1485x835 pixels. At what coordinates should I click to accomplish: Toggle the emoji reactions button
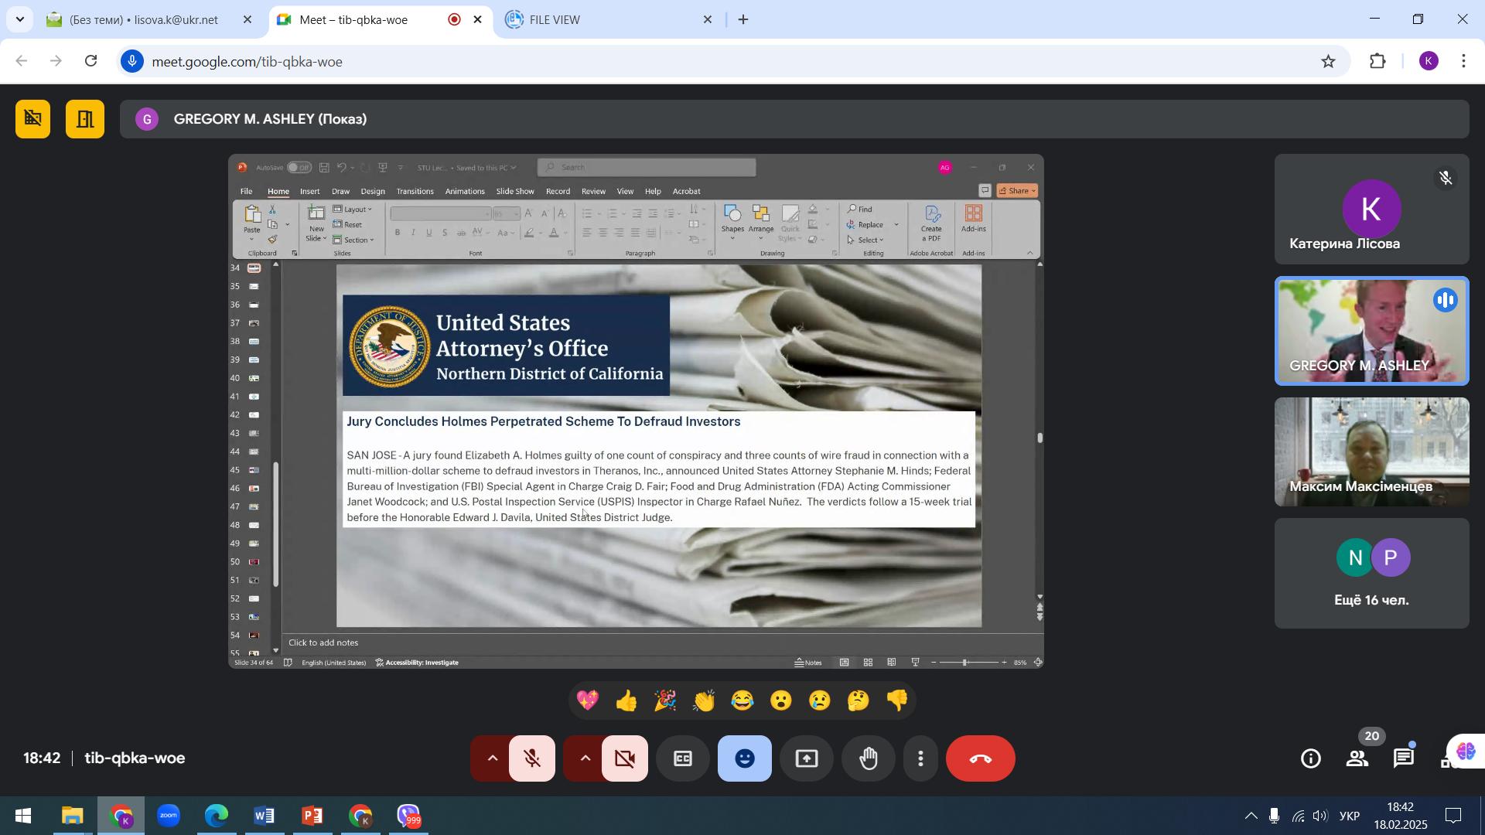[x=744, y=758]
